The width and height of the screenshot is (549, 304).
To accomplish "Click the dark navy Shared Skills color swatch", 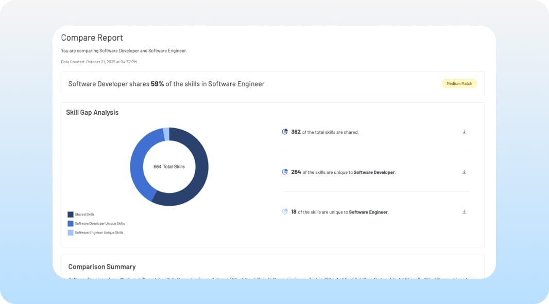I will (x=70, y=214).
